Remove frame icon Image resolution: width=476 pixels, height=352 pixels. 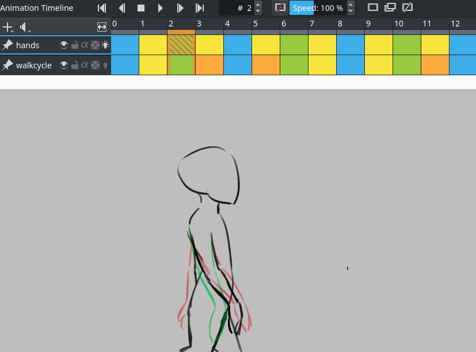pyautogui.click(x=408, y=7)
